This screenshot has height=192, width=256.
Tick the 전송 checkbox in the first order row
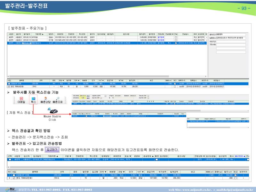(176, 37)
